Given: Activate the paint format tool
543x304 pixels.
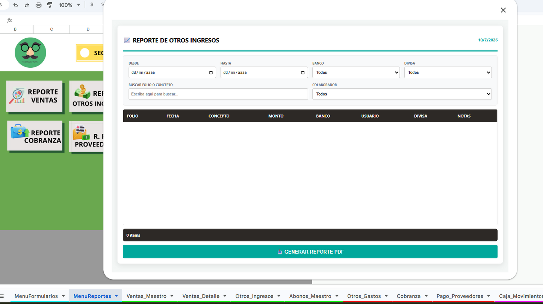Looking at the screenshot, I should [x=50, y=5].
